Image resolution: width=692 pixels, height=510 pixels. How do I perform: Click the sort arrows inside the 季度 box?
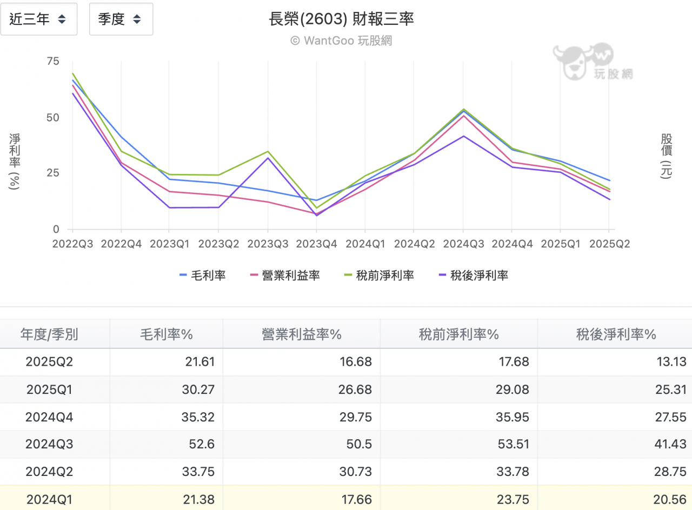coord(138,19)
